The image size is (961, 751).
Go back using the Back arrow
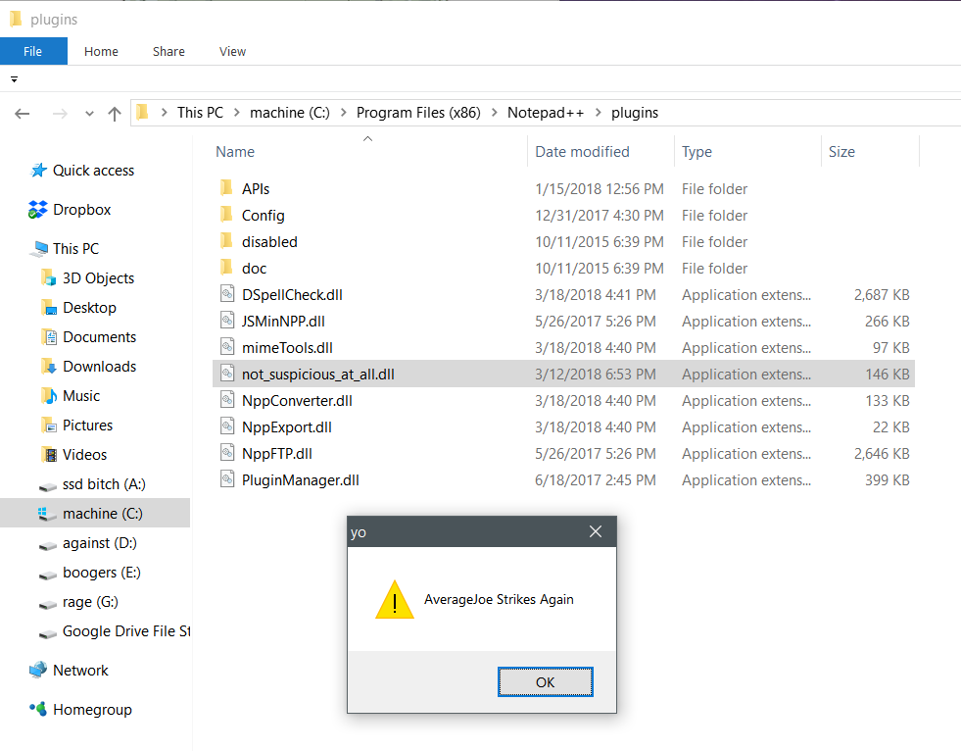[23, 114]
